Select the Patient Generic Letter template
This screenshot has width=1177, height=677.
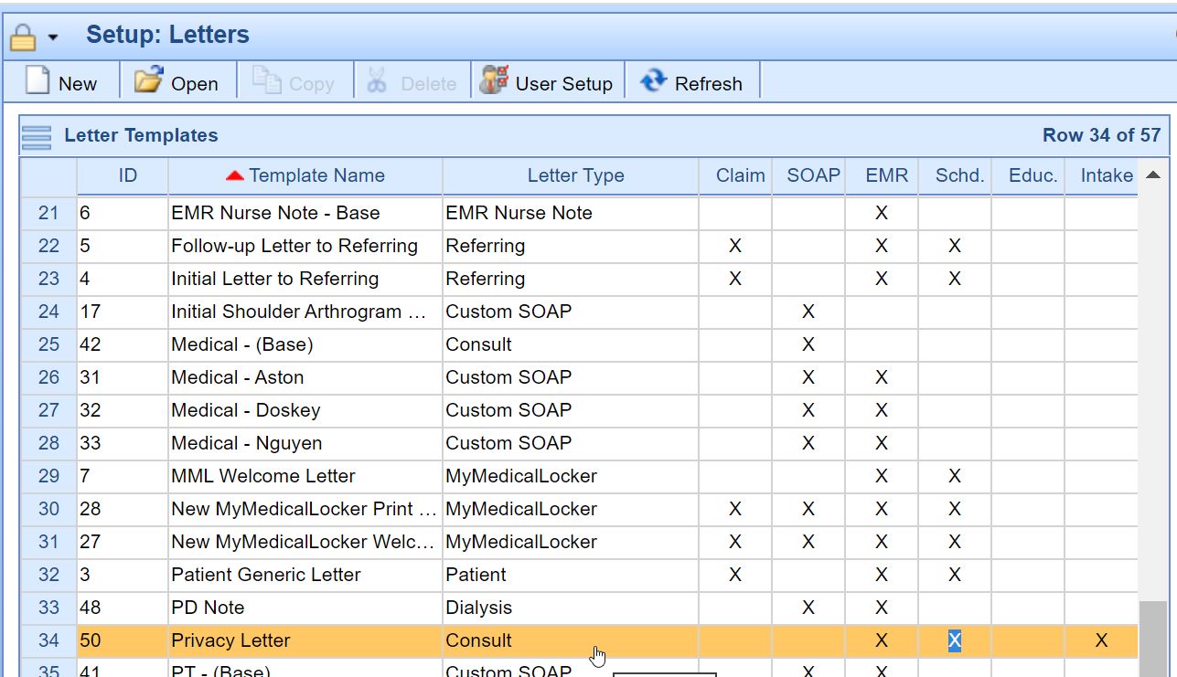[x=265, y=575]
